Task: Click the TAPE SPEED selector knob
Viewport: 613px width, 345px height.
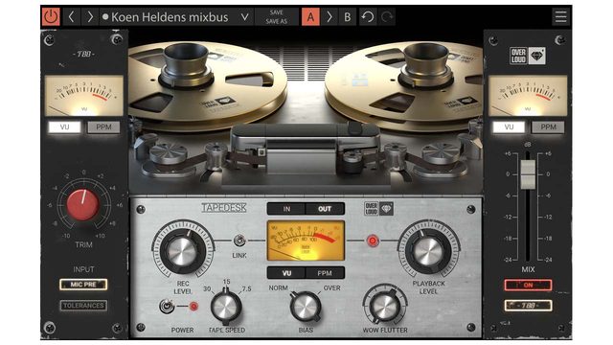Action: pos(226,307)
